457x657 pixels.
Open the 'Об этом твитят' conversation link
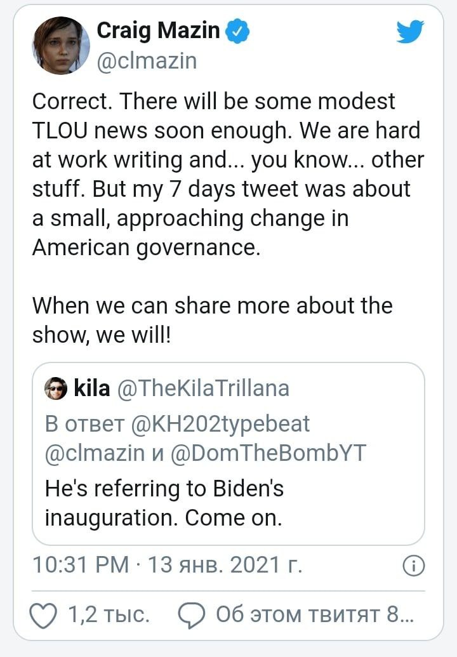coord(315,615)
